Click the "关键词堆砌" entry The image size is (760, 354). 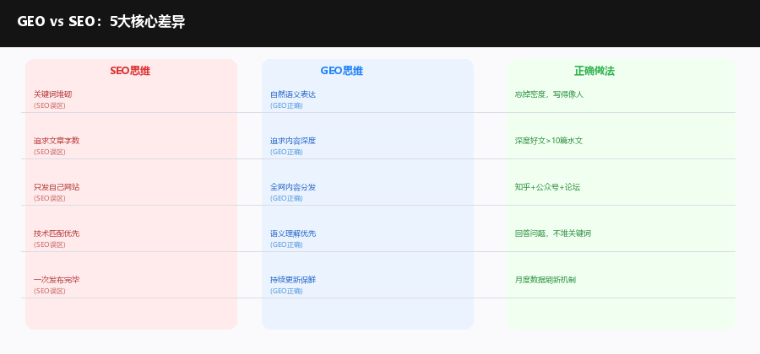click(53, 94)
